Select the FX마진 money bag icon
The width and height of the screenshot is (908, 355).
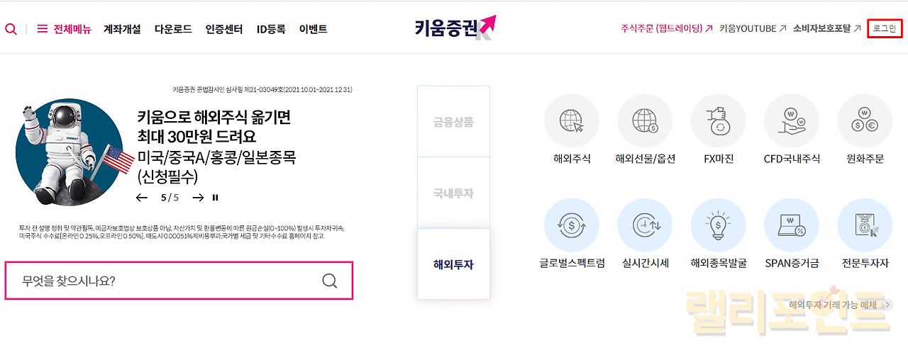pos(718,122)
